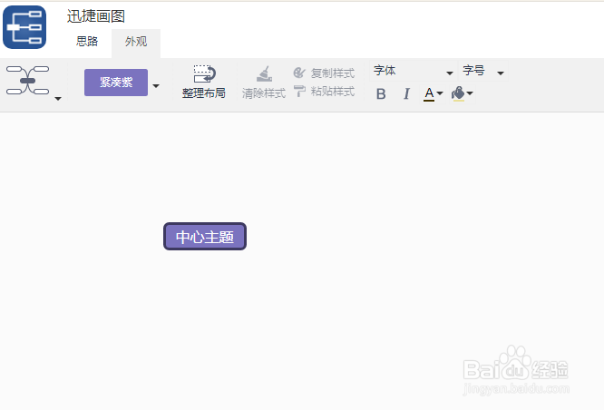The image size is (604, 410).
Task: Click the 整理布局 text label
Action: click(204, 93)
